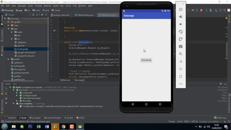Switch to MainActivity.java editor tab

[85, 15]
